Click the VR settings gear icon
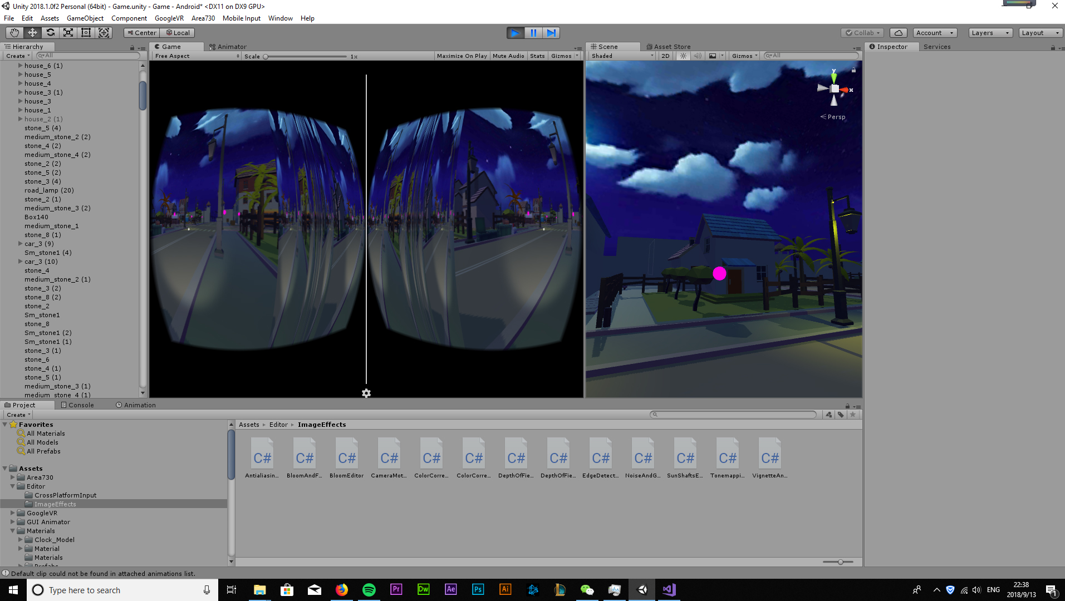The image size is (1065, 601). (366, 393)
